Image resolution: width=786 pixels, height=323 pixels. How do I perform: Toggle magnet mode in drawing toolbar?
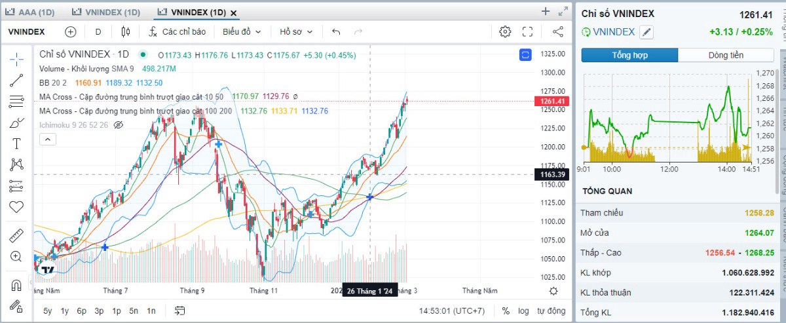tap(16, 285)
